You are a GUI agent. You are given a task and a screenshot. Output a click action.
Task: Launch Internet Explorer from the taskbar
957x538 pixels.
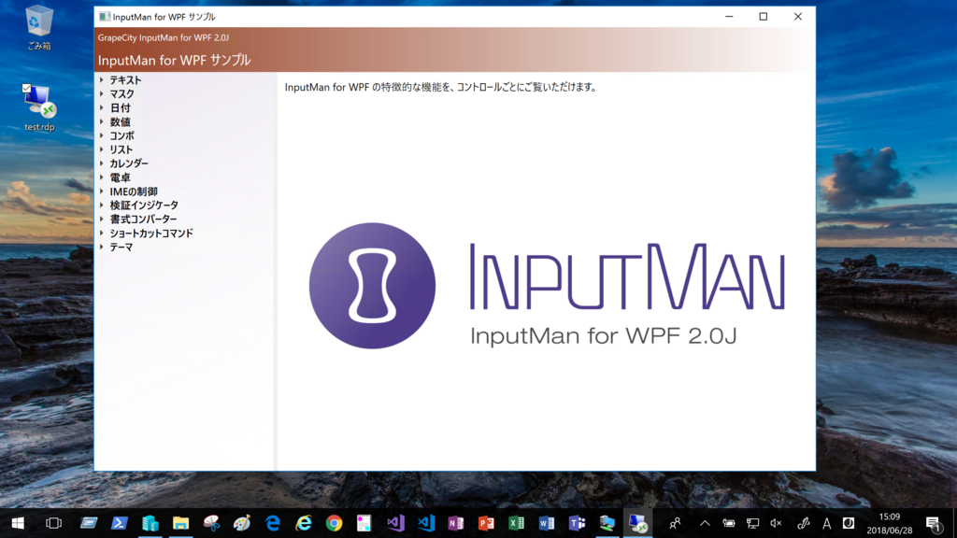point(304,523)
